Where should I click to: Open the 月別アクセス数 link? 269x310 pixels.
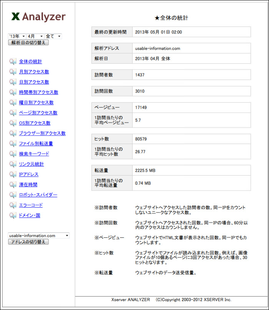[x=34, y=72]
